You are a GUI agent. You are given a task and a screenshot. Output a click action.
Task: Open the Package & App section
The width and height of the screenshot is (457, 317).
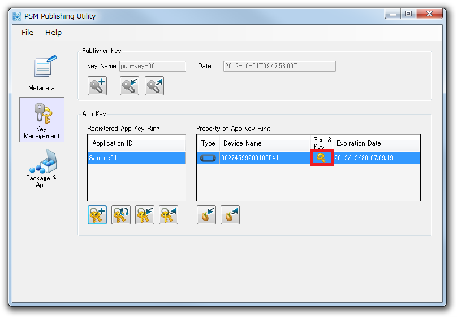tap(41, 168)
